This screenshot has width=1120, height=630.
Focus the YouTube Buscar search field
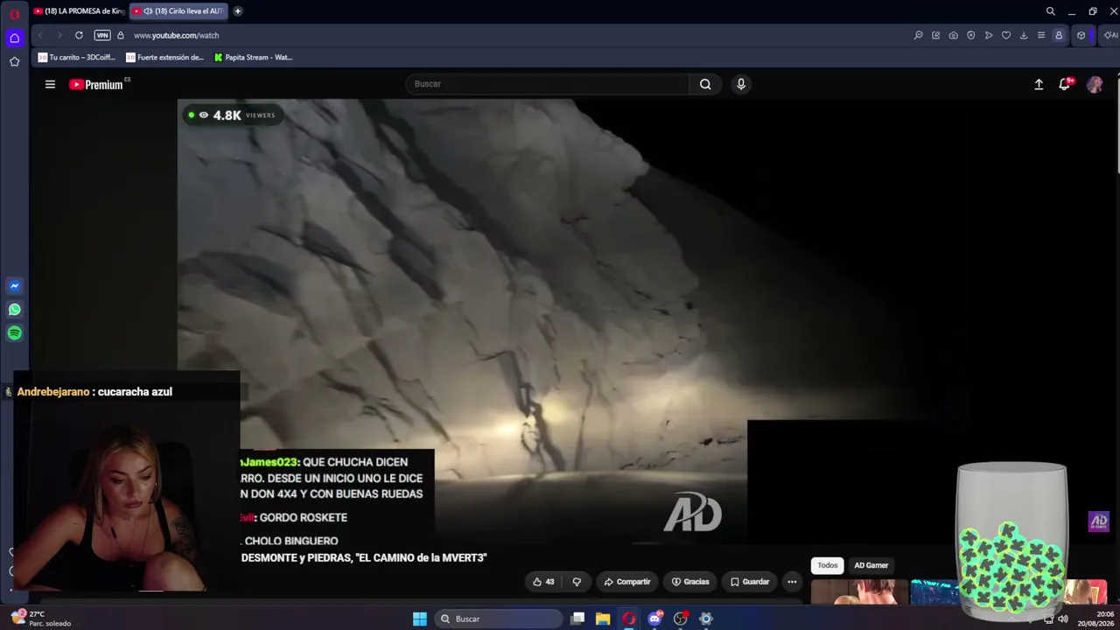(x=548, y=84)
